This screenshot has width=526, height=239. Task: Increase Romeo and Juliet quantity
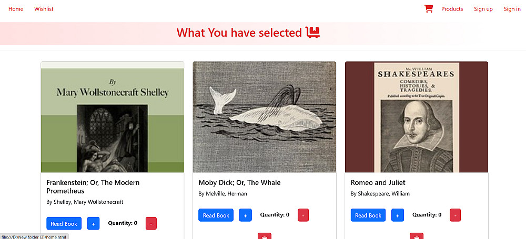398,215
